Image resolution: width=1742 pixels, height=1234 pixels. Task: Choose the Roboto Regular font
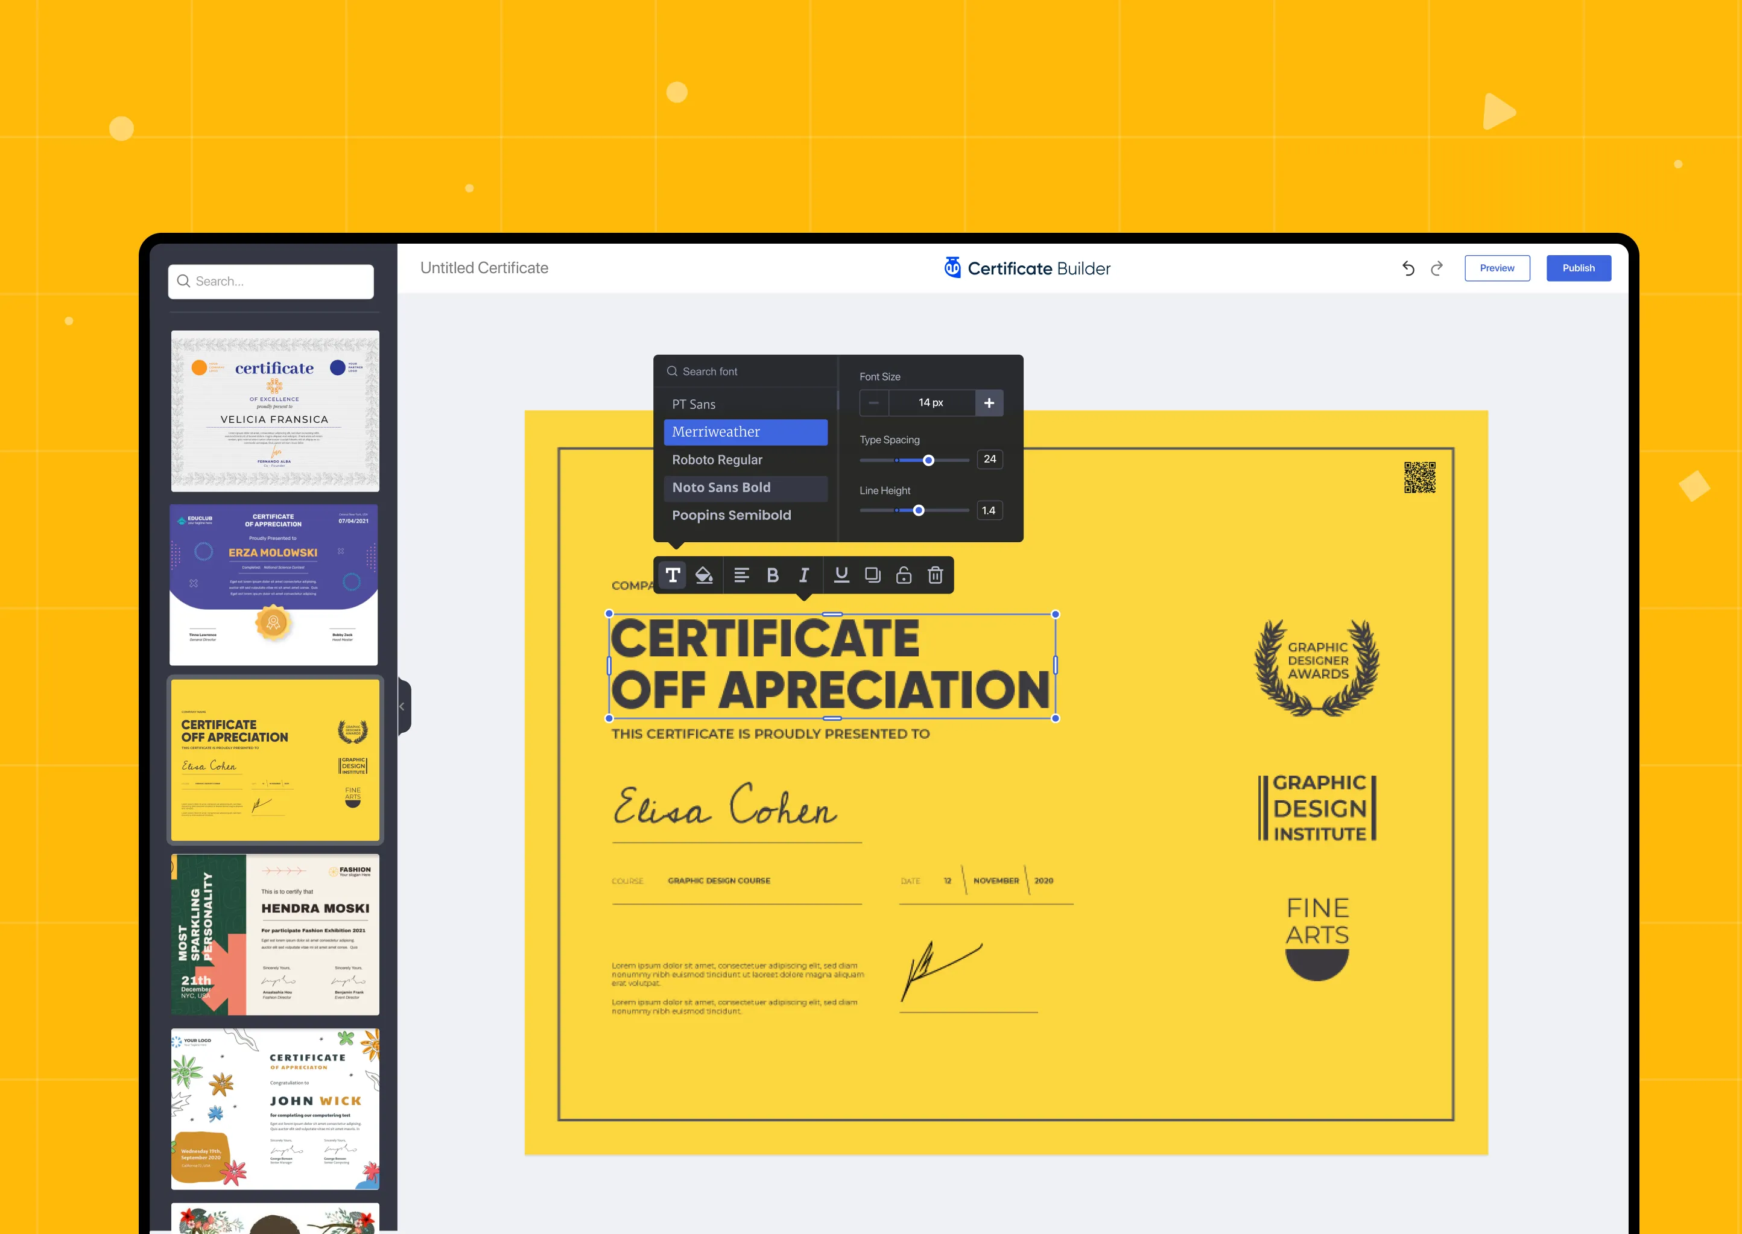[x=746, y=460]
